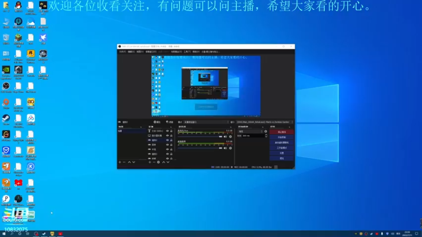Screen dimensions: 422x237
Task: Click the transition duration 300 ms field
Action: (253, 136)
